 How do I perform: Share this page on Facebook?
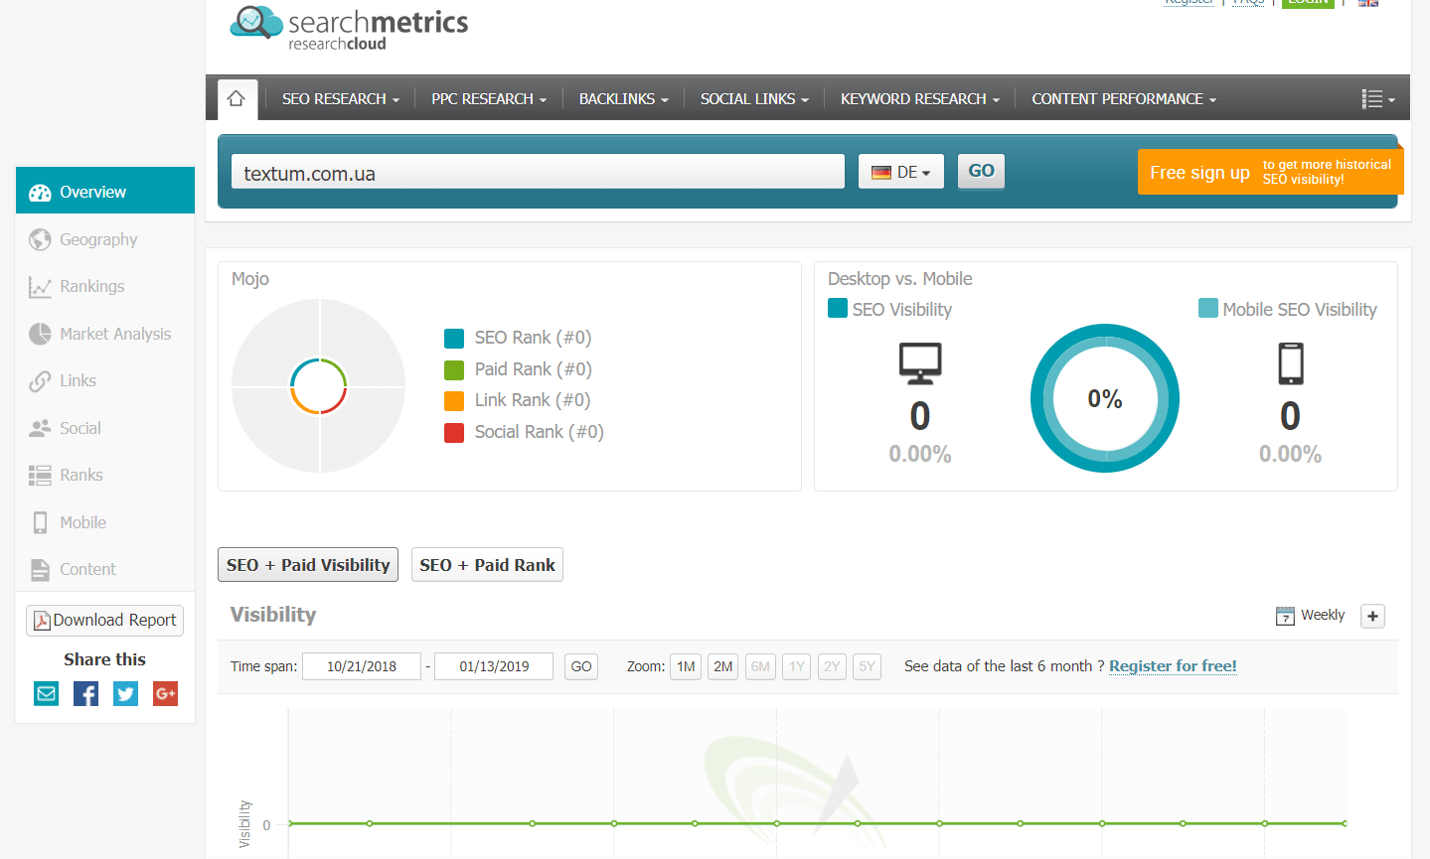[x=86, y=693]
